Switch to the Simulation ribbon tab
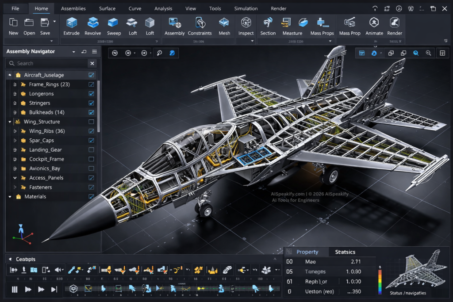This screenshot has height=302, width=453. [246, 8]
